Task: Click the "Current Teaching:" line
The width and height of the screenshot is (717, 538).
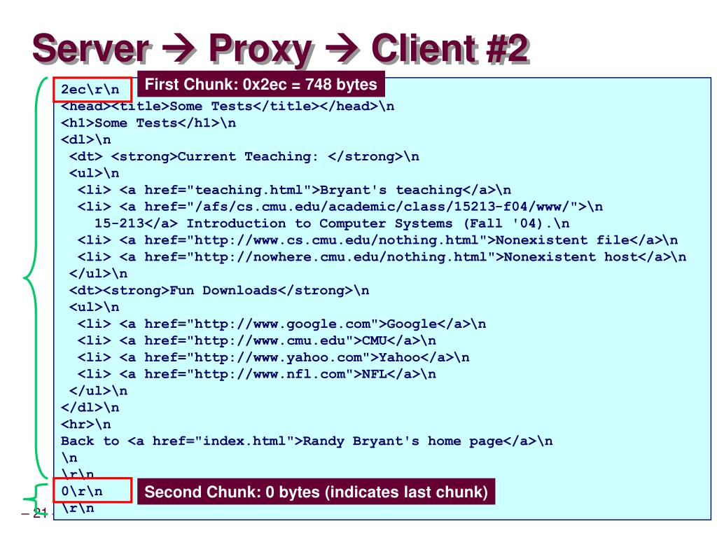Action: (x=244, y=156)
